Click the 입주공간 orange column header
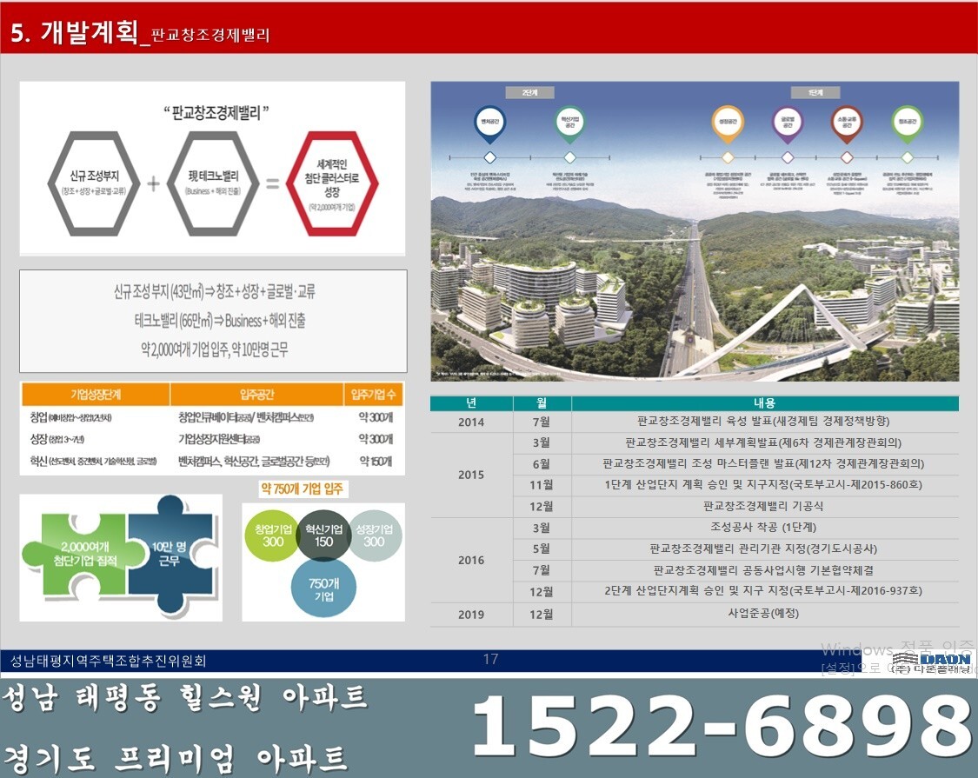The height and width of the screenshot is (778, 978). pos(256,395)
